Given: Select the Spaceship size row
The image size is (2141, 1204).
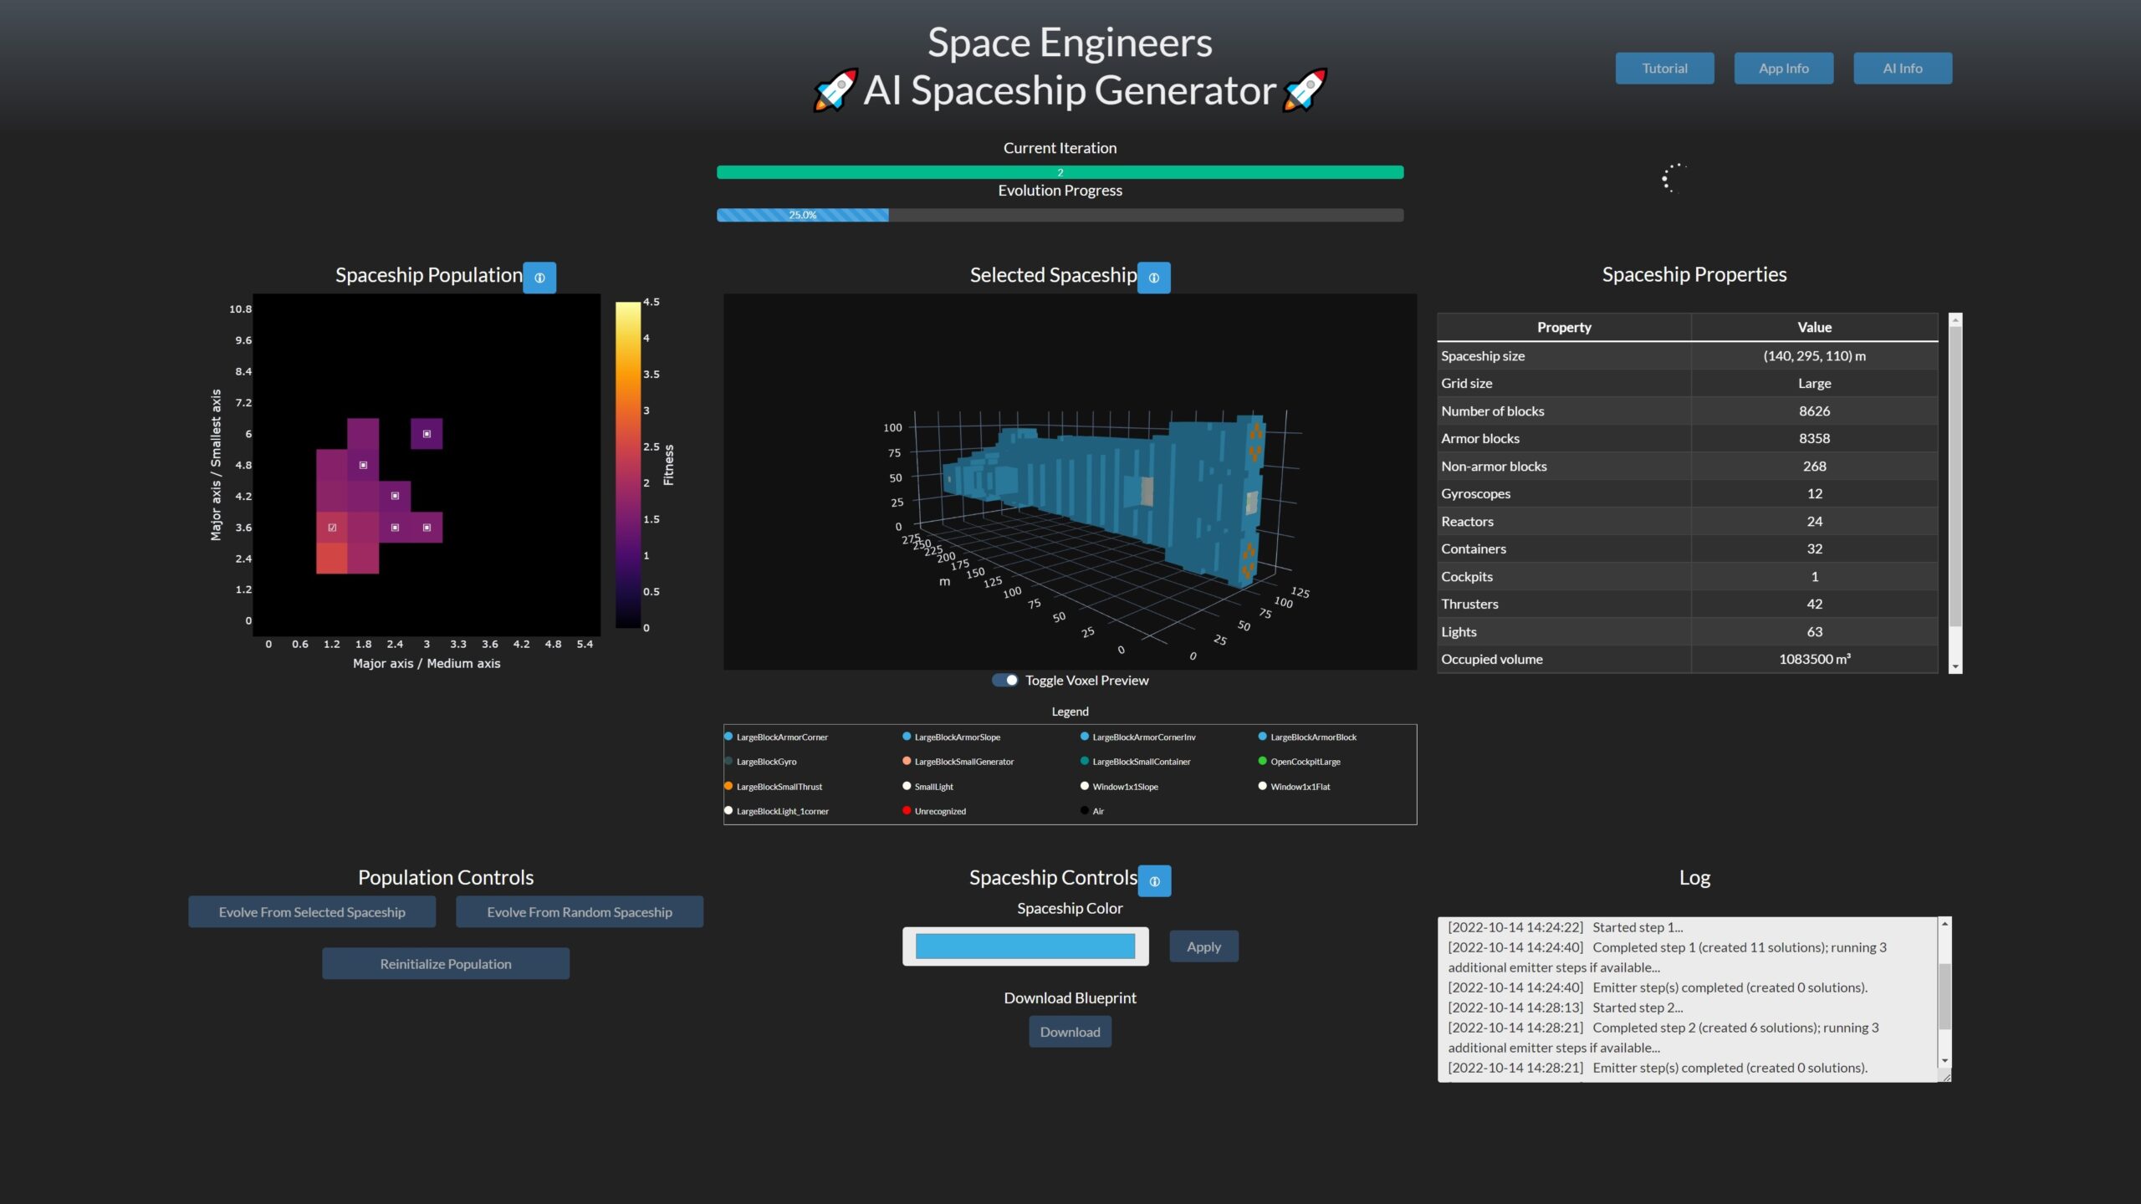Looking at the screenshot, I should 1688,356.
